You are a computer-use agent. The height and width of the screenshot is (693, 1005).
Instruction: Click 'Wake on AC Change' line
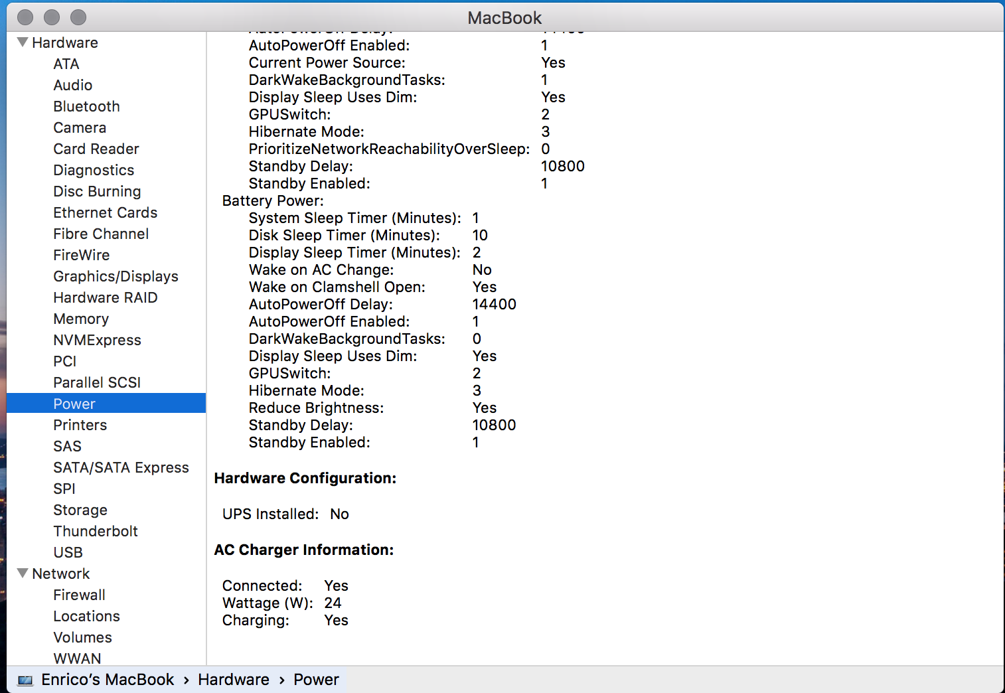[x=370, y=270]
